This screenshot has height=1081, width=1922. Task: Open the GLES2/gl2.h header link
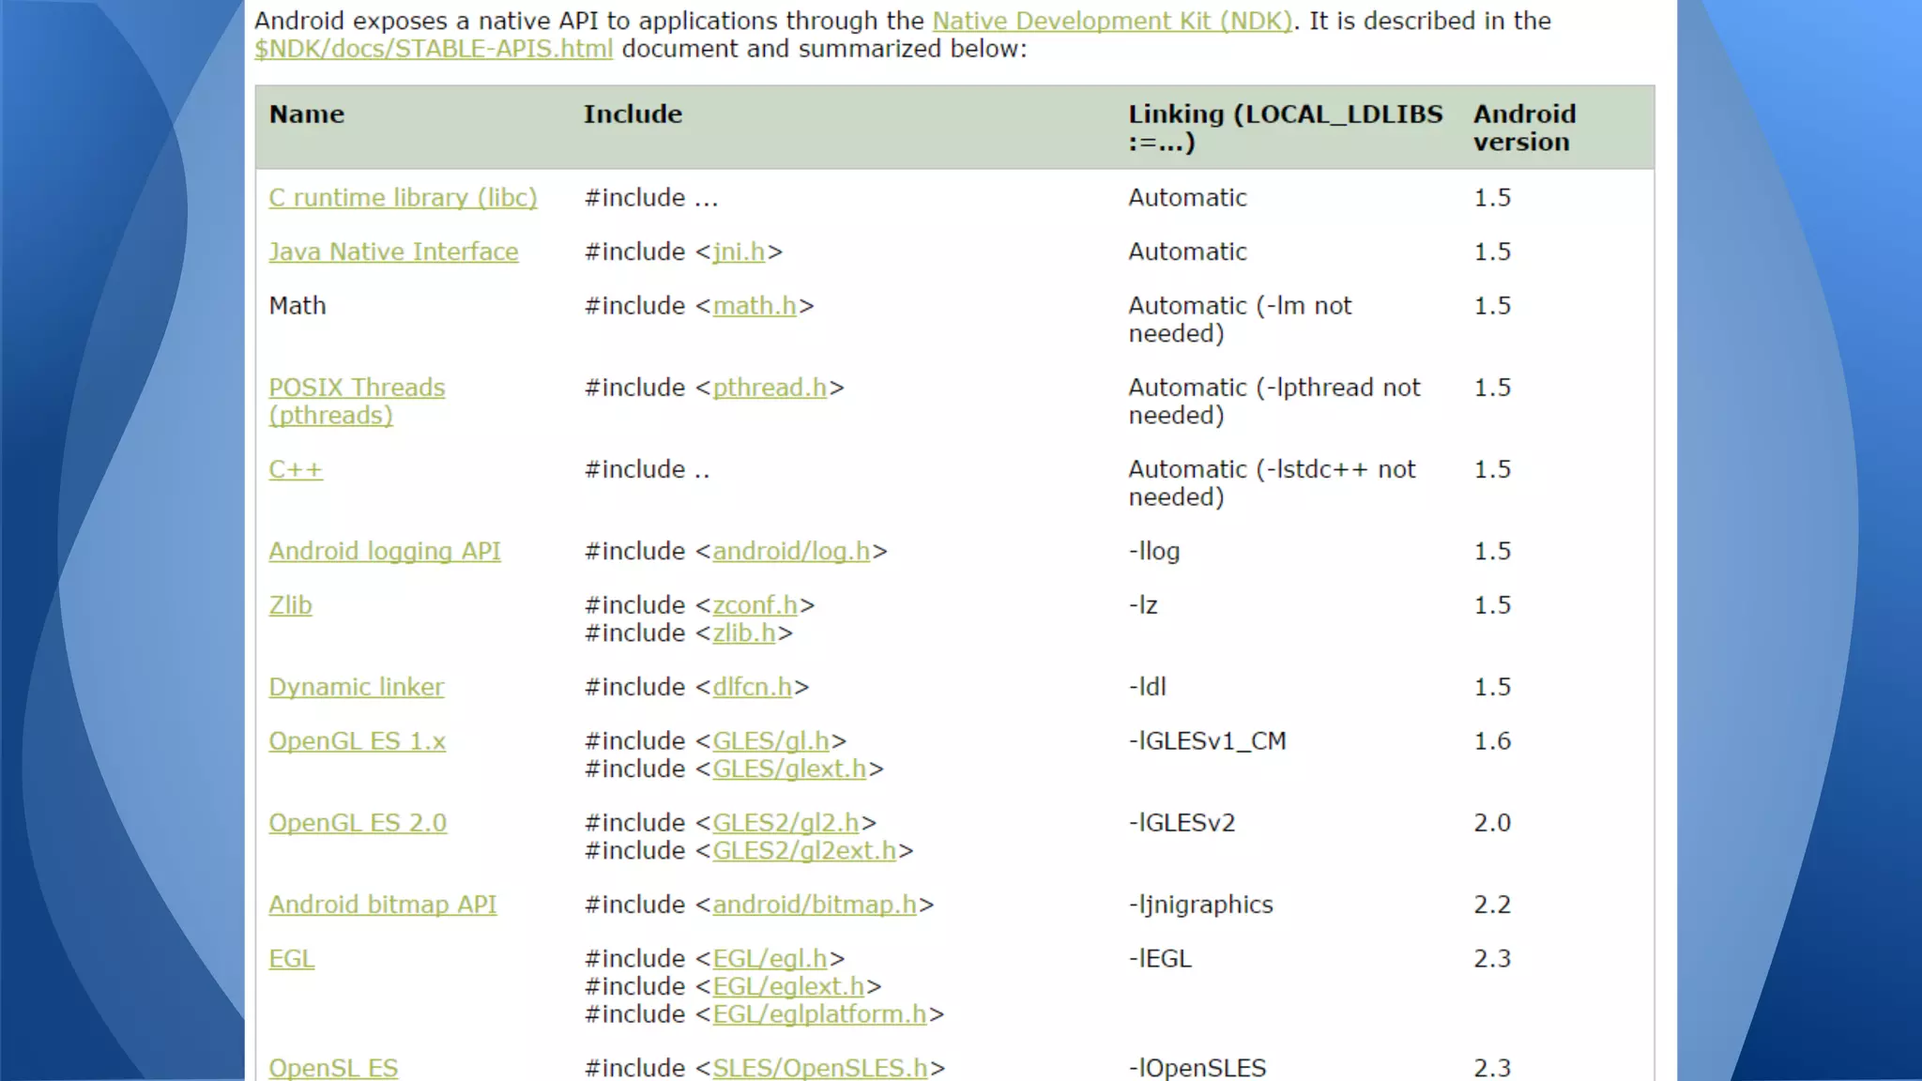click(786, 823)
